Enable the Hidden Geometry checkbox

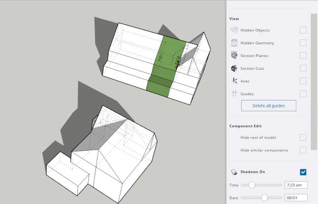tap(303, 43)
